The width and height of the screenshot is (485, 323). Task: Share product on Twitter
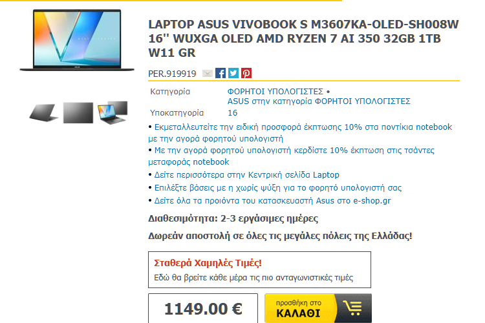point(233,73)
